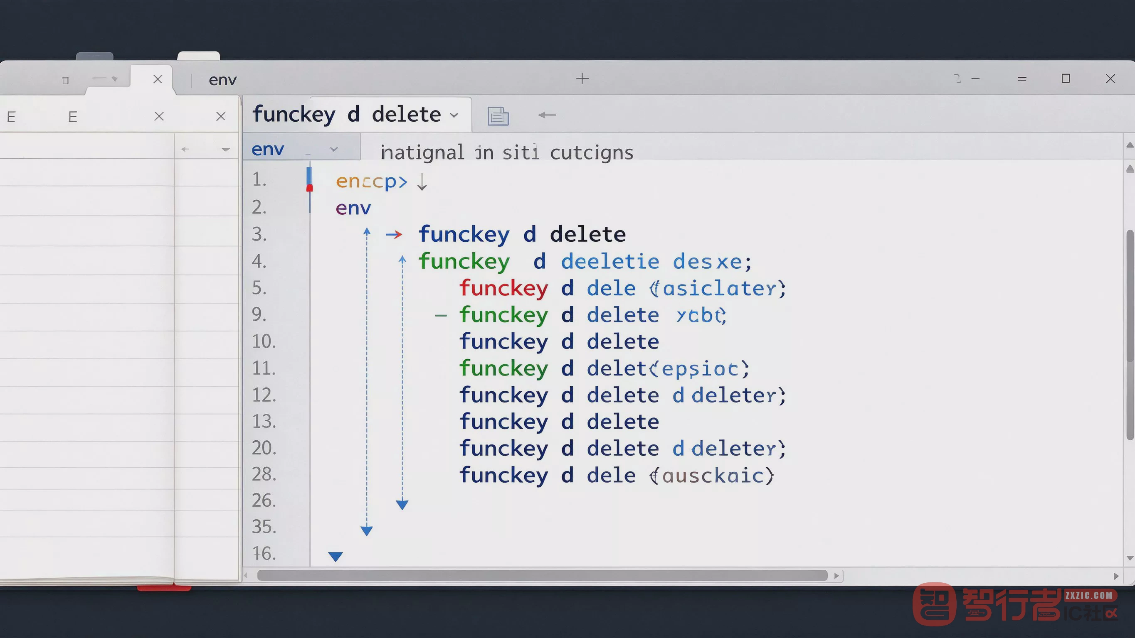Open a new tab with plus icon
This screenshot has width=1135, height=638.
click(582, 79)
